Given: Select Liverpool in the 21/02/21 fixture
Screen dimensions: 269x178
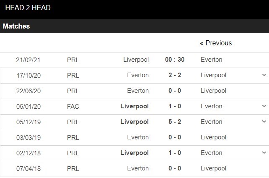Looking at the screenshot, I should [136, 60].
